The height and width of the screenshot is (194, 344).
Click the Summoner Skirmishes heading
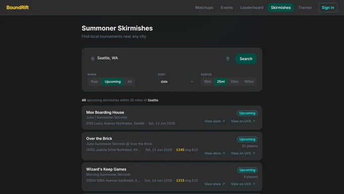[x=117, y=28]
